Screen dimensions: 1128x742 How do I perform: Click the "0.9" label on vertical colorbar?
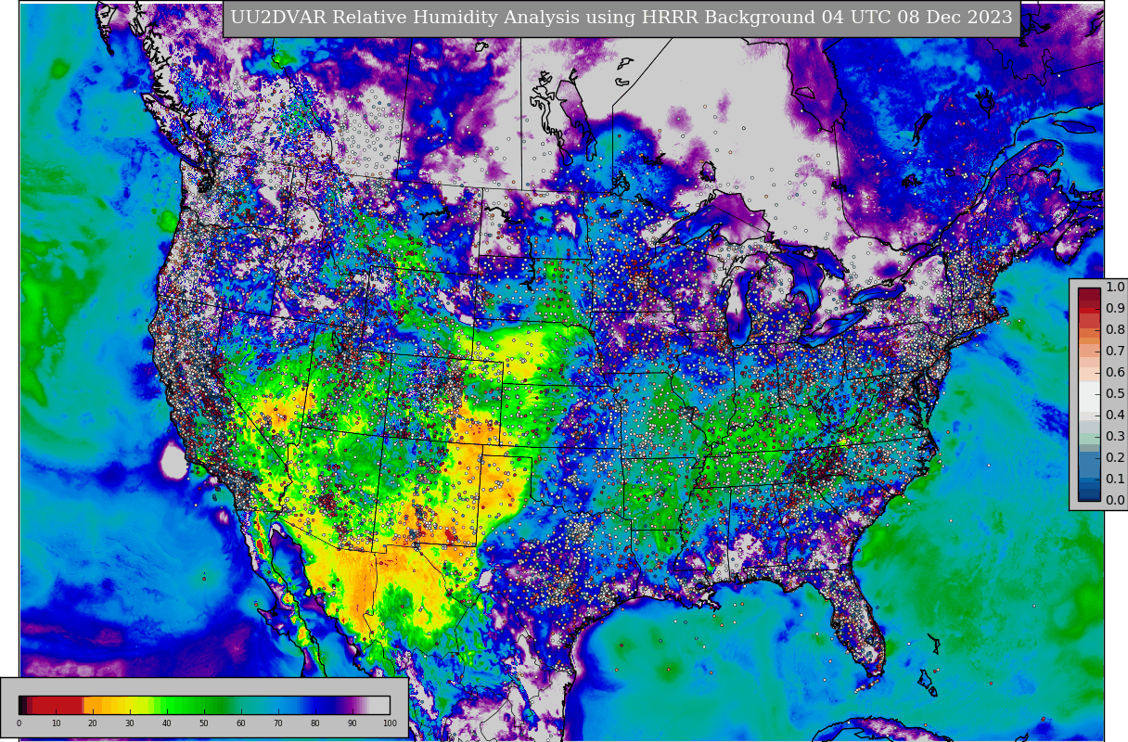pos(1115,309)
